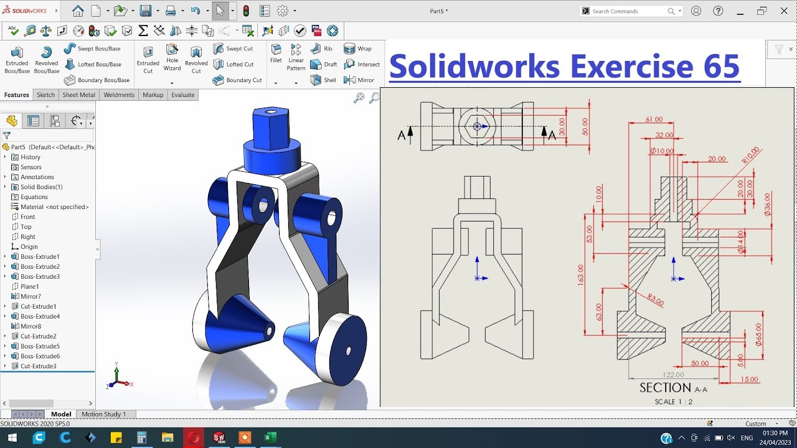797x448 pixels.
Task: Click the Hole Wizard tool
Action: click(x=172, y=58)
